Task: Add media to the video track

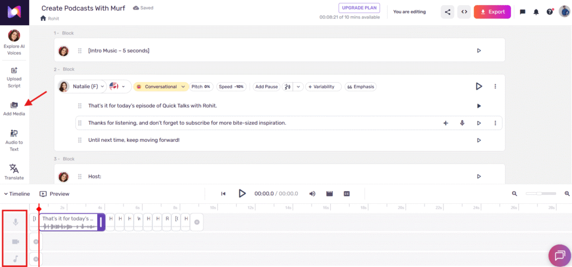Action: pyautogui.click(x=36, y=241)
